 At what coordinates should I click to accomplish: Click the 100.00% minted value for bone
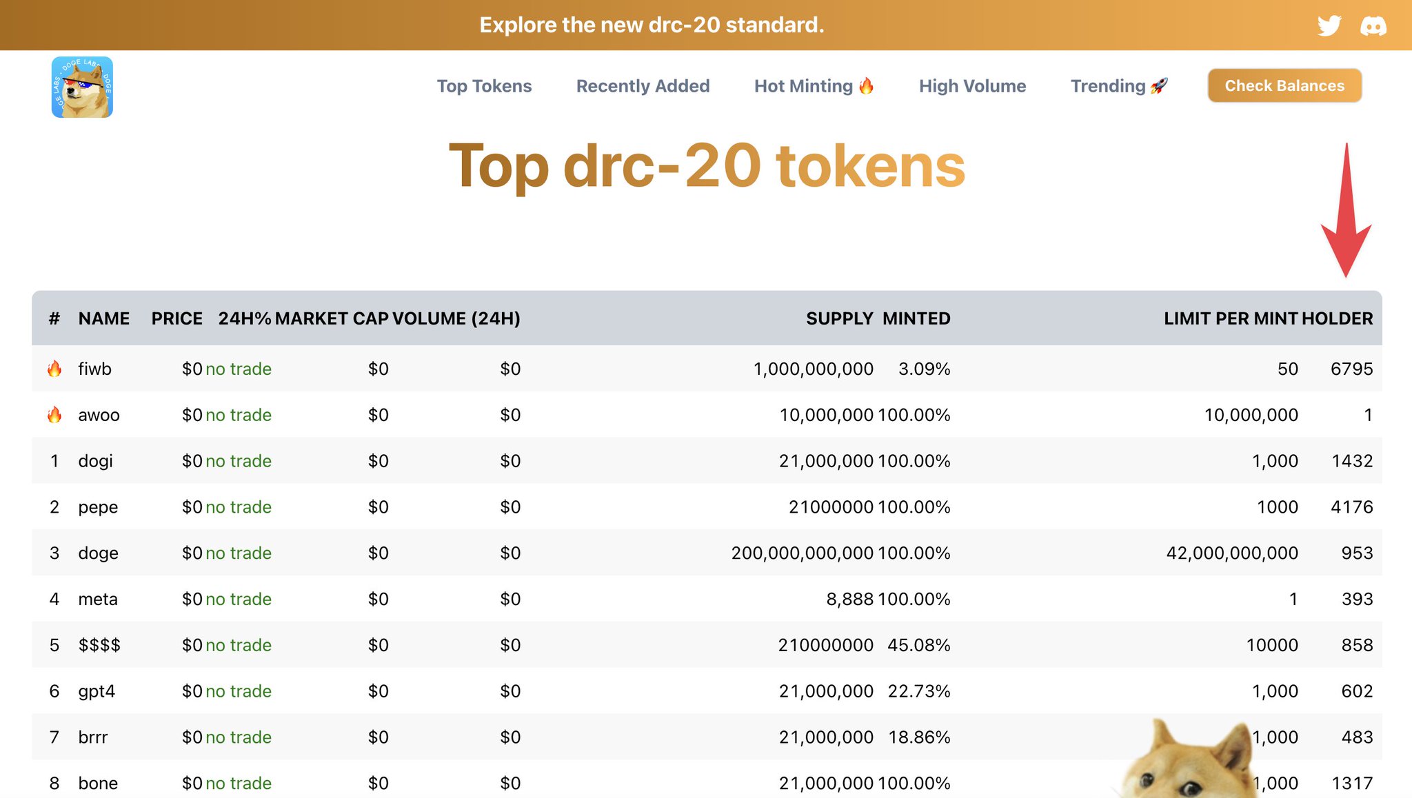pyautogui.click(x=915, y=782)
